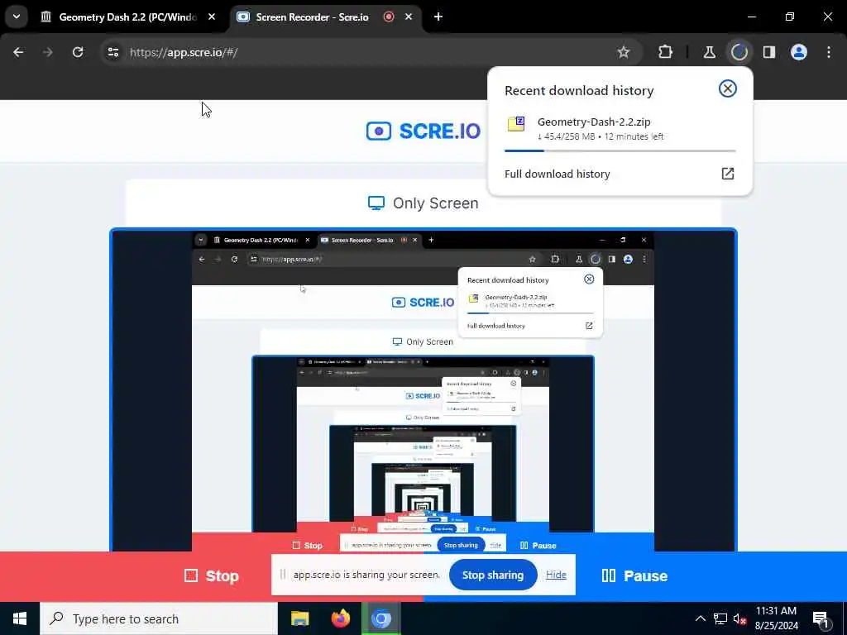Open the Geometry-Dash-2.2.zip download entry
Viewport: 847px width, 635px height.
tap(620, 129)
